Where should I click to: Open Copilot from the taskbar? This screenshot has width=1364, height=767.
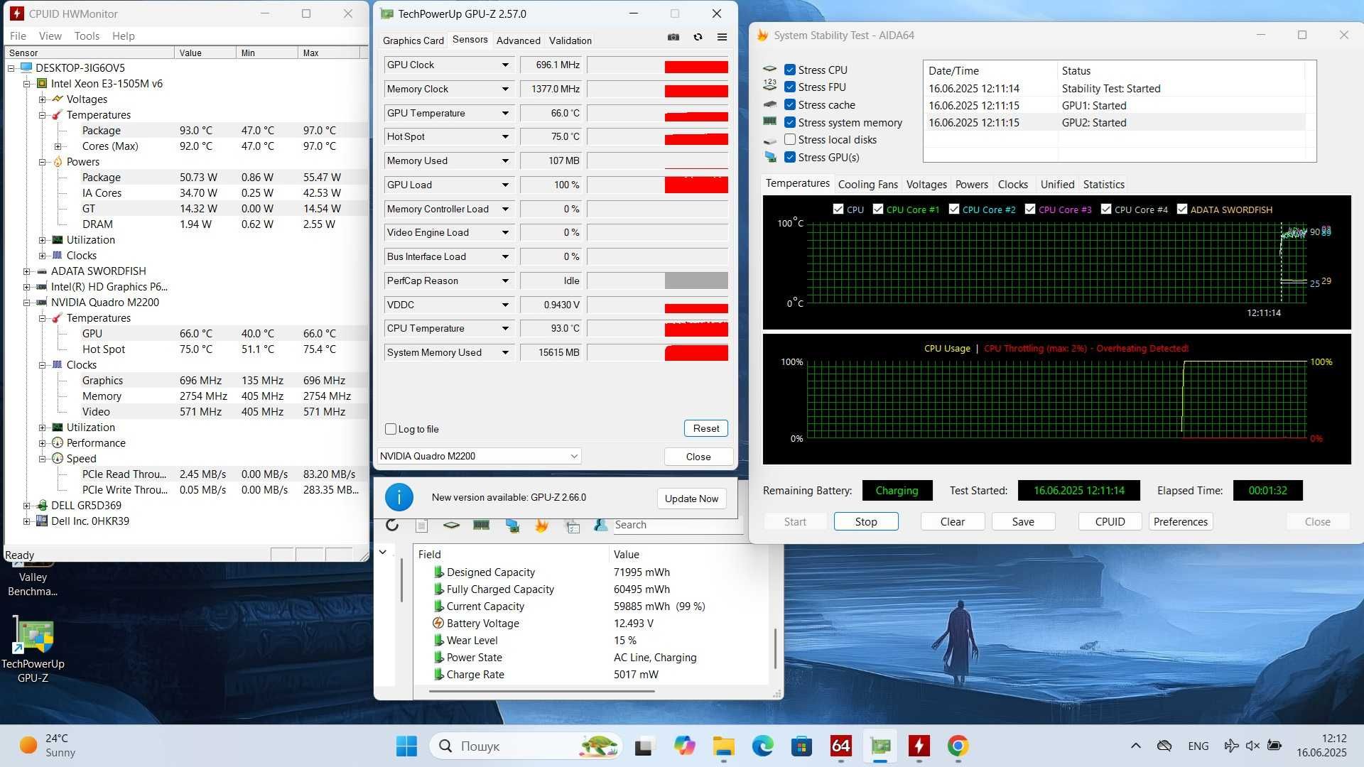click(x=685, y=746)
